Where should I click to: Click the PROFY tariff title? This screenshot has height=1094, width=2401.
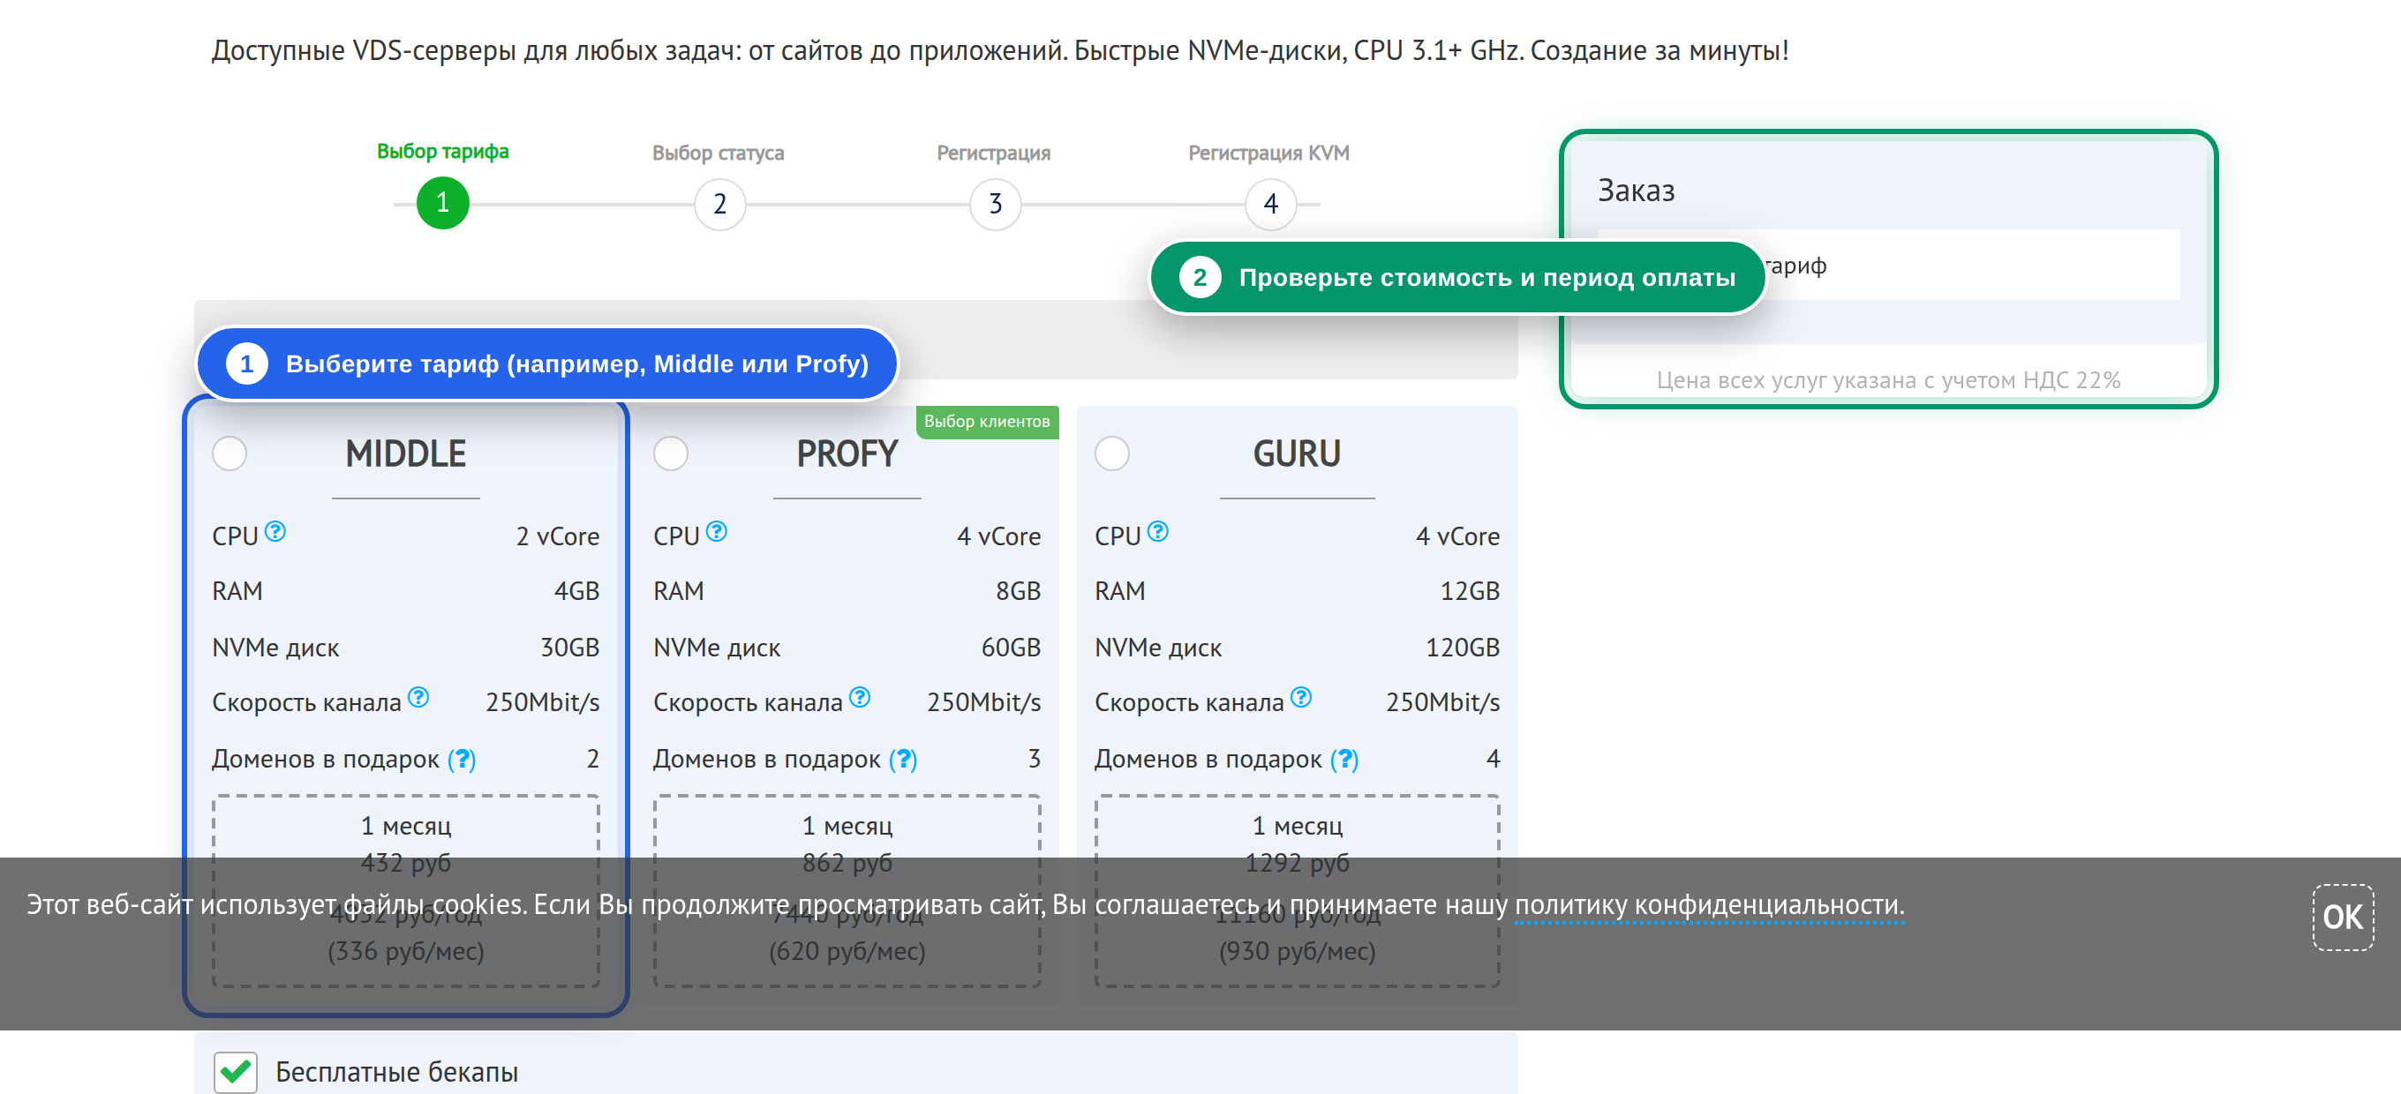click(x=847, y=453)
